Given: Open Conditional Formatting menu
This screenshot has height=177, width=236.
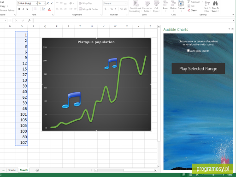Looking at the screenshot, I should pyautogui.click(x=136, y=6).
